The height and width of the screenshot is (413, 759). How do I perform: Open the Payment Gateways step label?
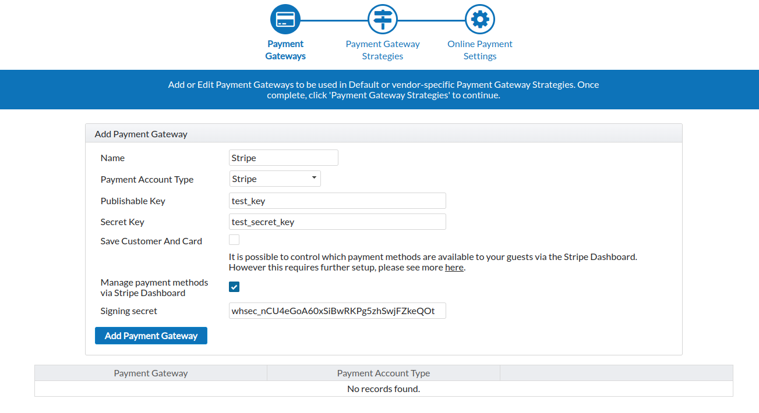point(285,50)
